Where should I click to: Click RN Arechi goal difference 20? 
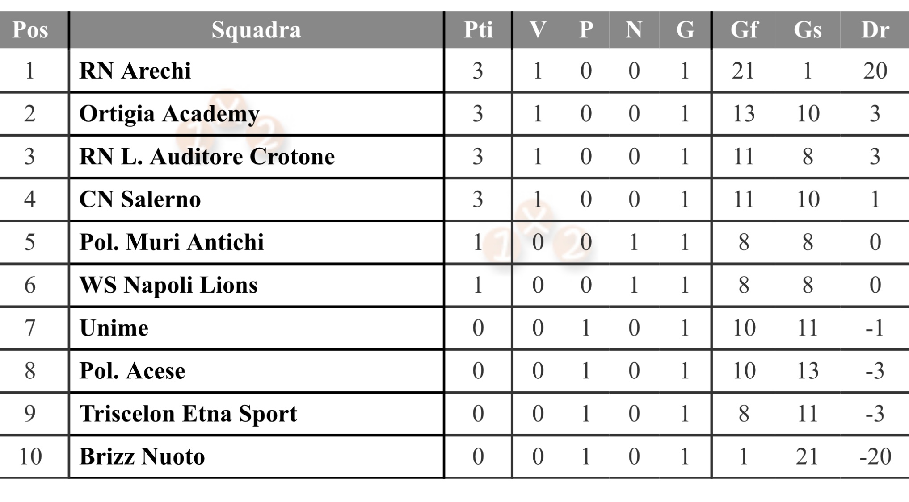[875, 71]
